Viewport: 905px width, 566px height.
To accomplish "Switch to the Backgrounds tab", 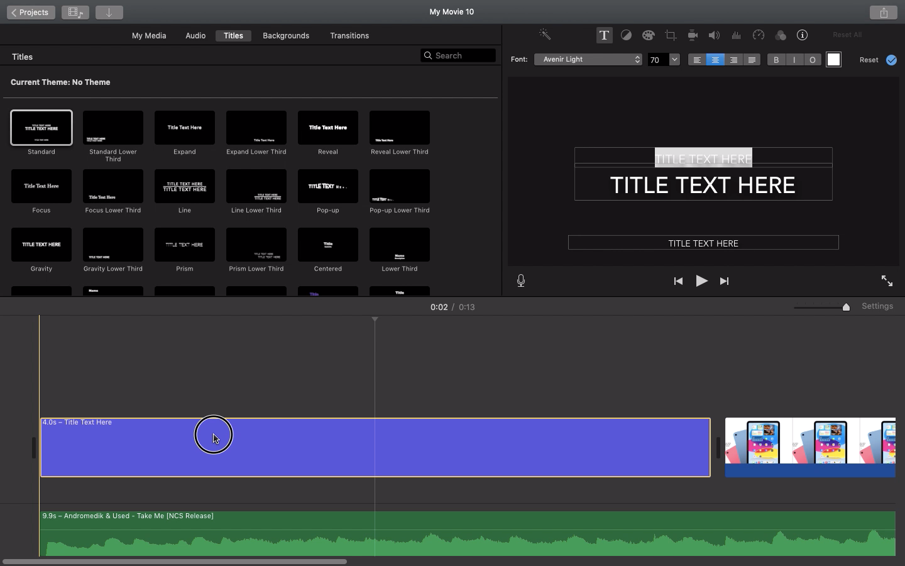I will [x=286, y=36].
